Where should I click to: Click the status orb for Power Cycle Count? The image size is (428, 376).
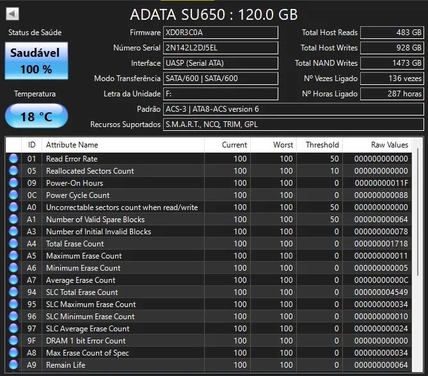[x=13, y=195]
